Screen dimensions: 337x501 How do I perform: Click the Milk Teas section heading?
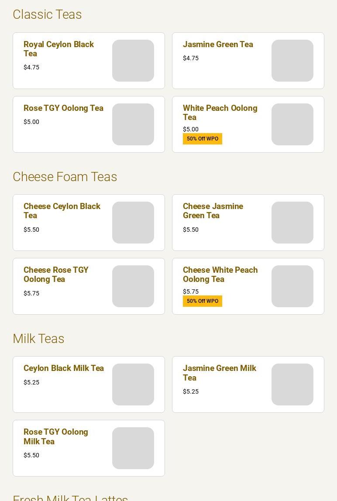[x=38, y=339]
